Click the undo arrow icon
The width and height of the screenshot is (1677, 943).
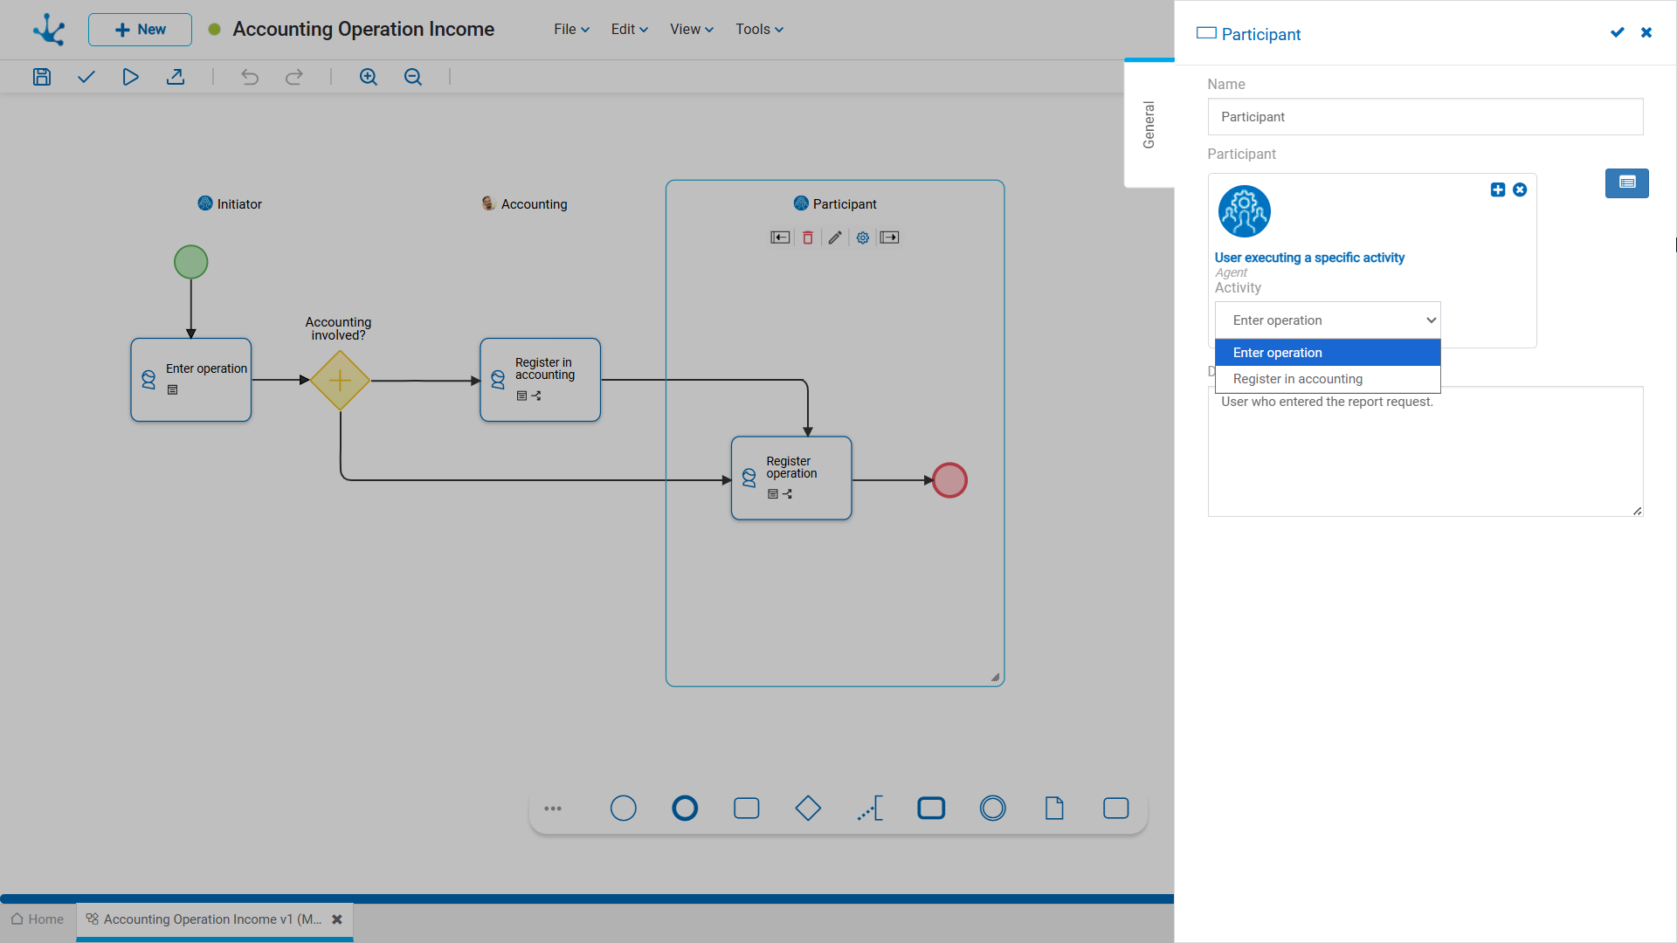point(250,77)
